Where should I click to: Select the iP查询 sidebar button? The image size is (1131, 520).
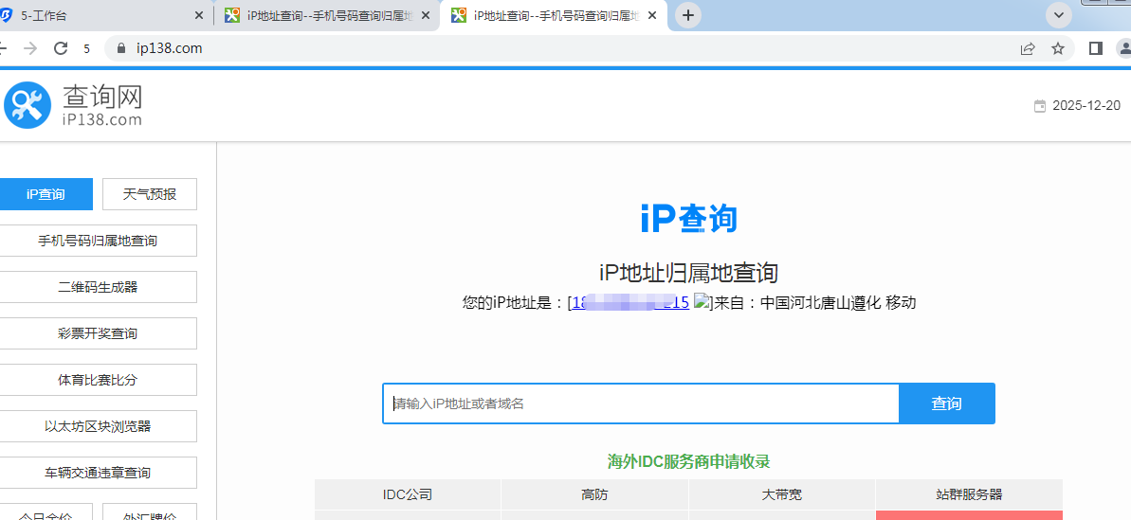point(46,194)
